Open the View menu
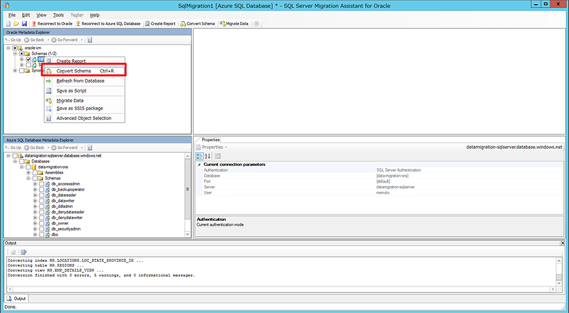The image size is (569, 313). [x=41, y=15]
